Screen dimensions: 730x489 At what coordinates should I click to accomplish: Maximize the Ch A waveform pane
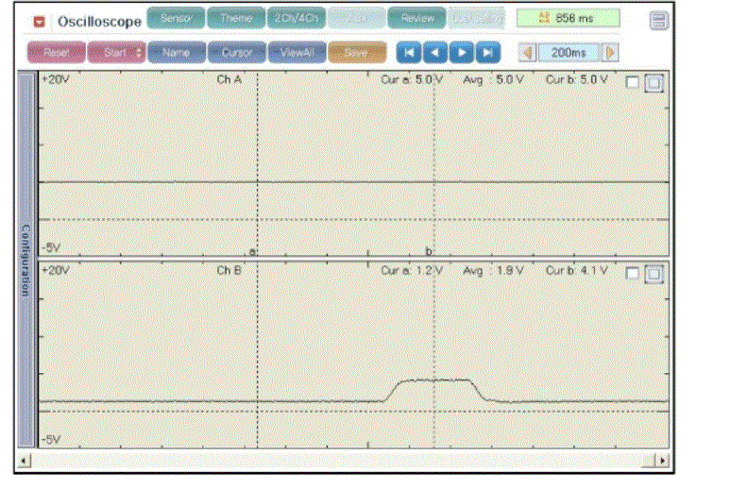654,83
